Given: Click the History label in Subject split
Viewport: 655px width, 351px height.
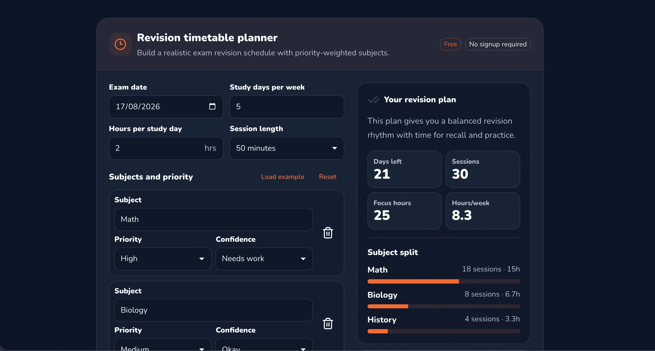Looking at the screenshot, I should pos(382,320).
